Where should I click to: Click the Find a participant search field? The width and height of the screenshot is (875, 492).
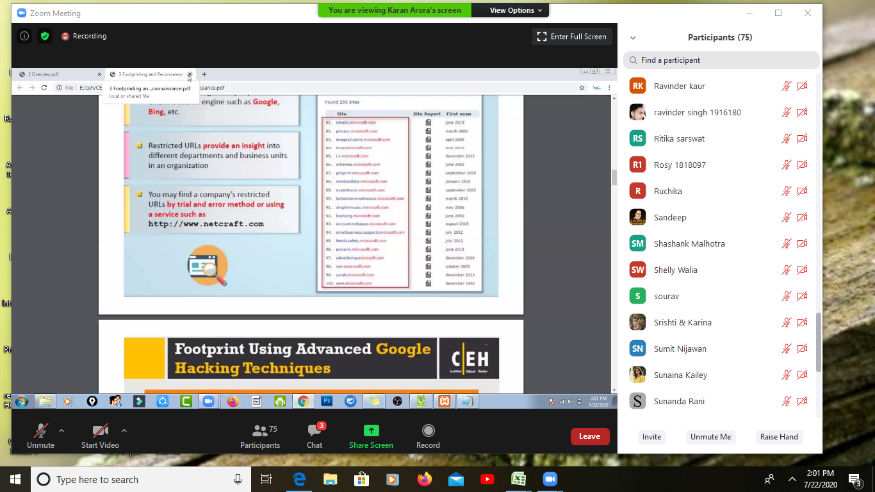click(721, 60)
